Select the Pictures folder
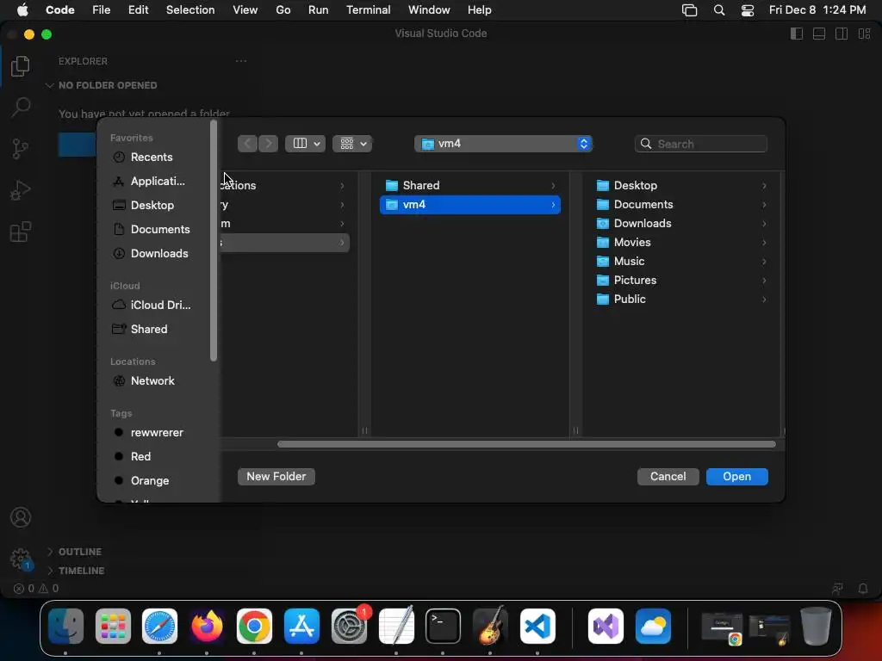Screen dimensions: 882x661 [x=681, y=280]
